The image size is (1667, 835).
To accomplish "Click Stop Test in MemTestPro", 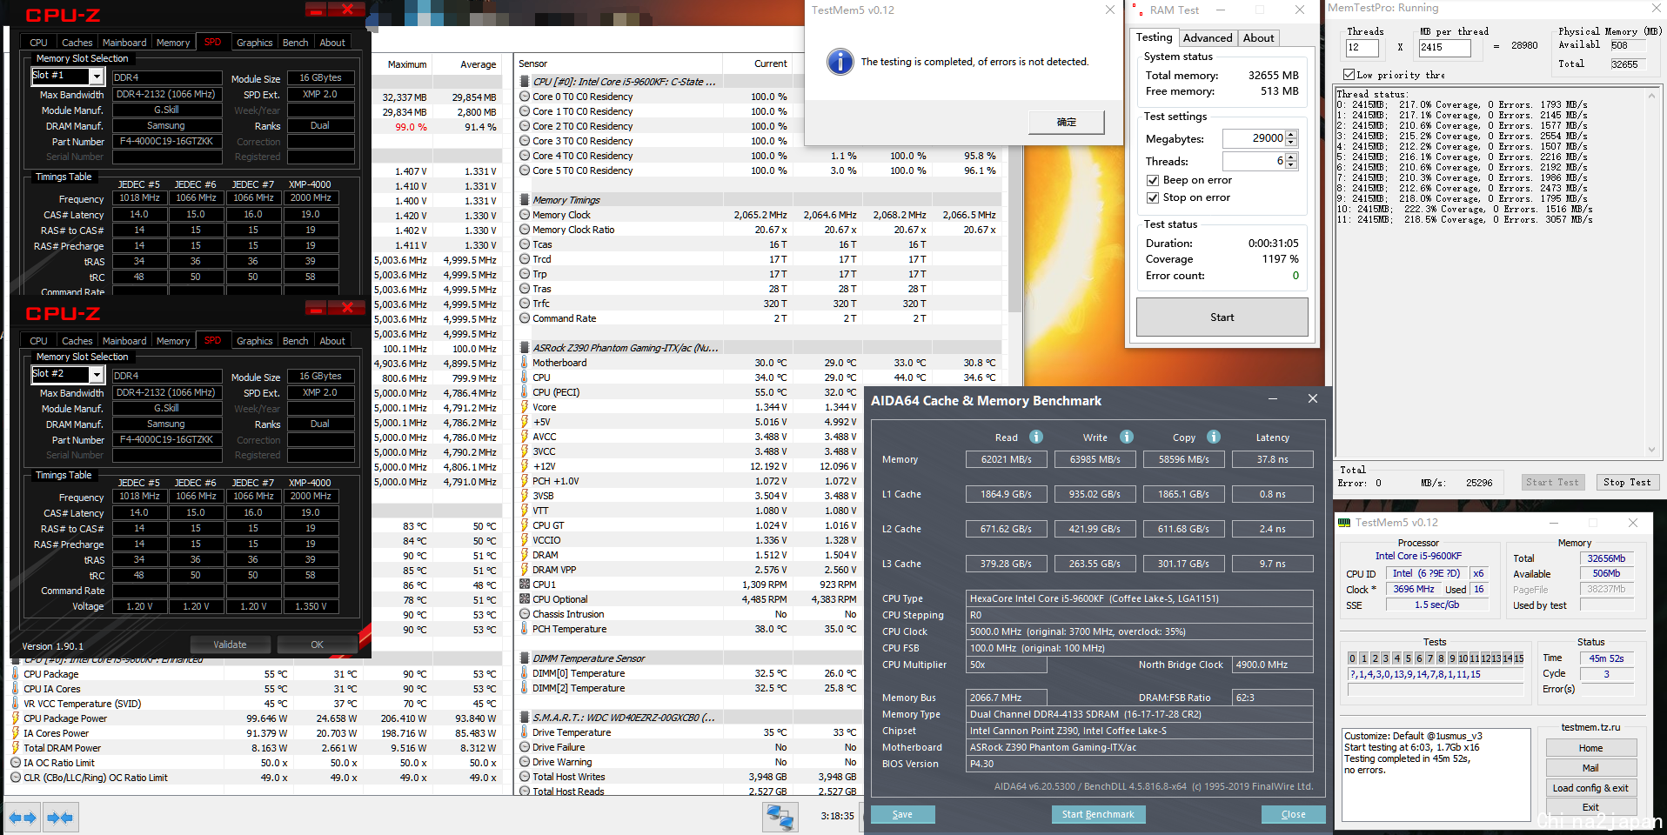I will click(x=1627, y=482).
